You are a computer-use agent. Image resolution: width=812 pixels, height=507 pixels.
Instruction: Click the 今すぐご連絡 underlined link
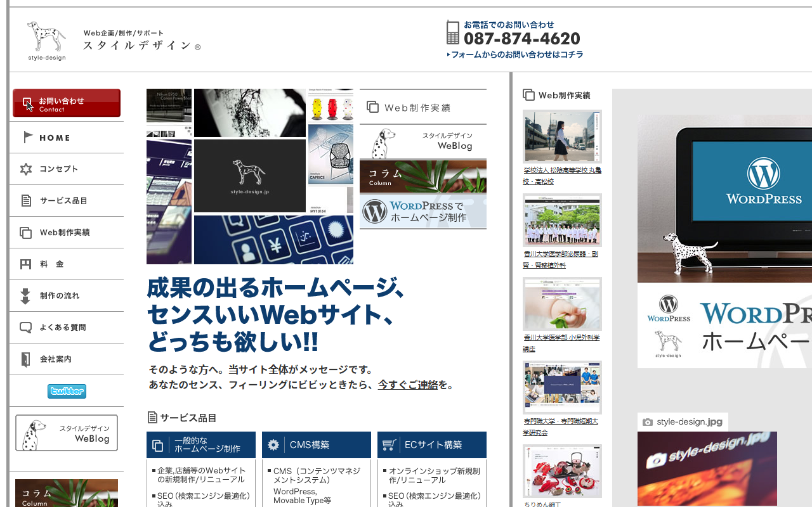[x=408, y=385]
